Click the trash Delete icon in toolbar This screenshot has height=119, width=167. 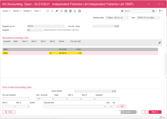[70, 11]
